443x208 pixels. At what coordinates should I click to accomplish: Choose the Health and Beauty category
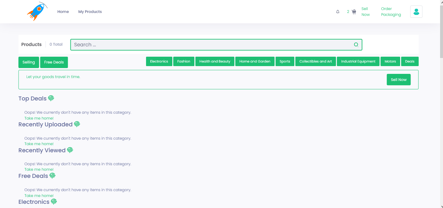tap(215, 62)
